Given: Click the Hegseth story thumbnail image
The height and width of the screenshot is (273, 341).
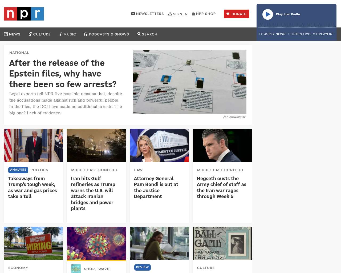Looking at the screenshot, I should pyautogui.click(x=222, y=145).
